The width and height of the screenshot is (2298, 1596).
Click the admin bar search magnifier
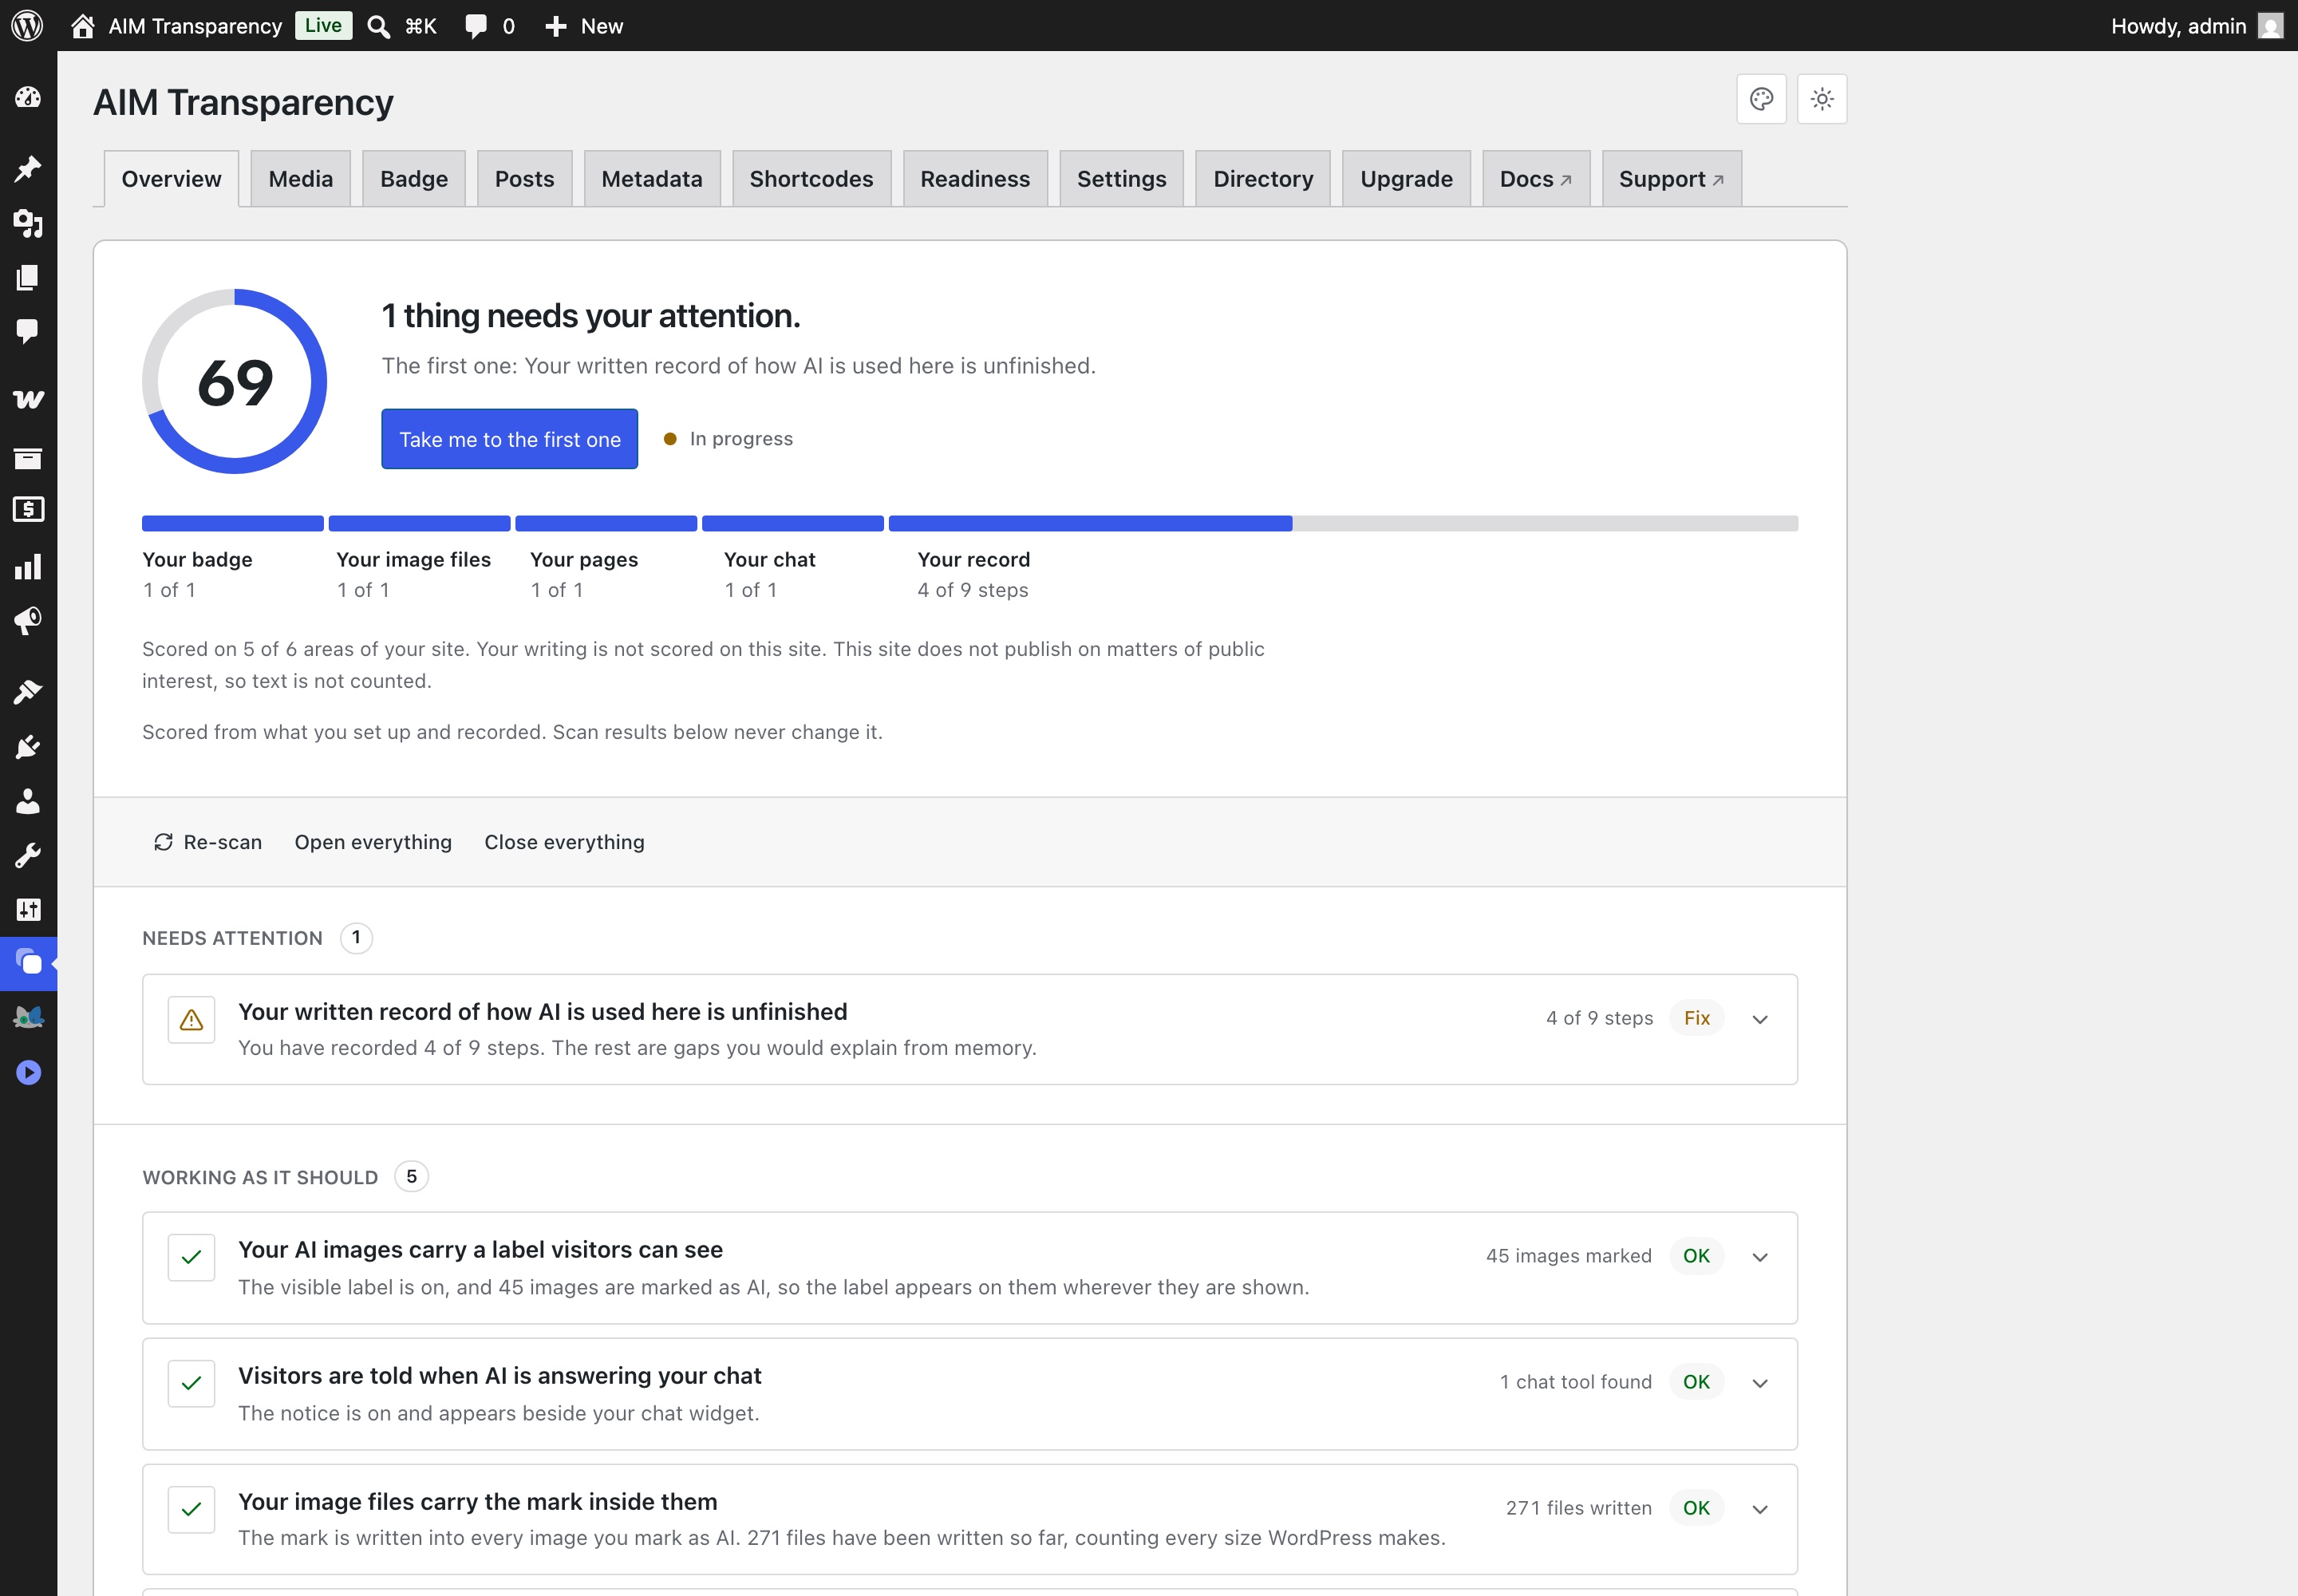point(378,26)
